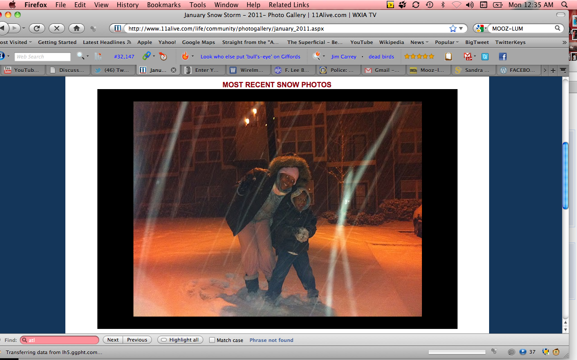Expand the Popular bookmarks folder
This screenshot has width=577, height=360.
(x=446, y=42)
